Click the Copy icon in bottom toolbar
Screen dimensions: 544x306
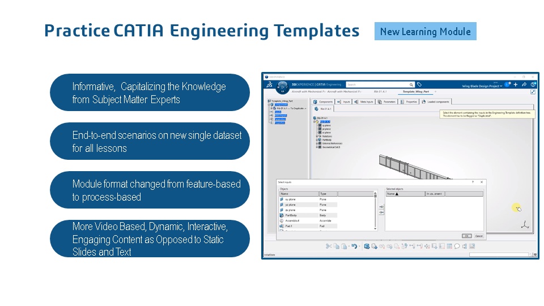click(x=336, y=246)
